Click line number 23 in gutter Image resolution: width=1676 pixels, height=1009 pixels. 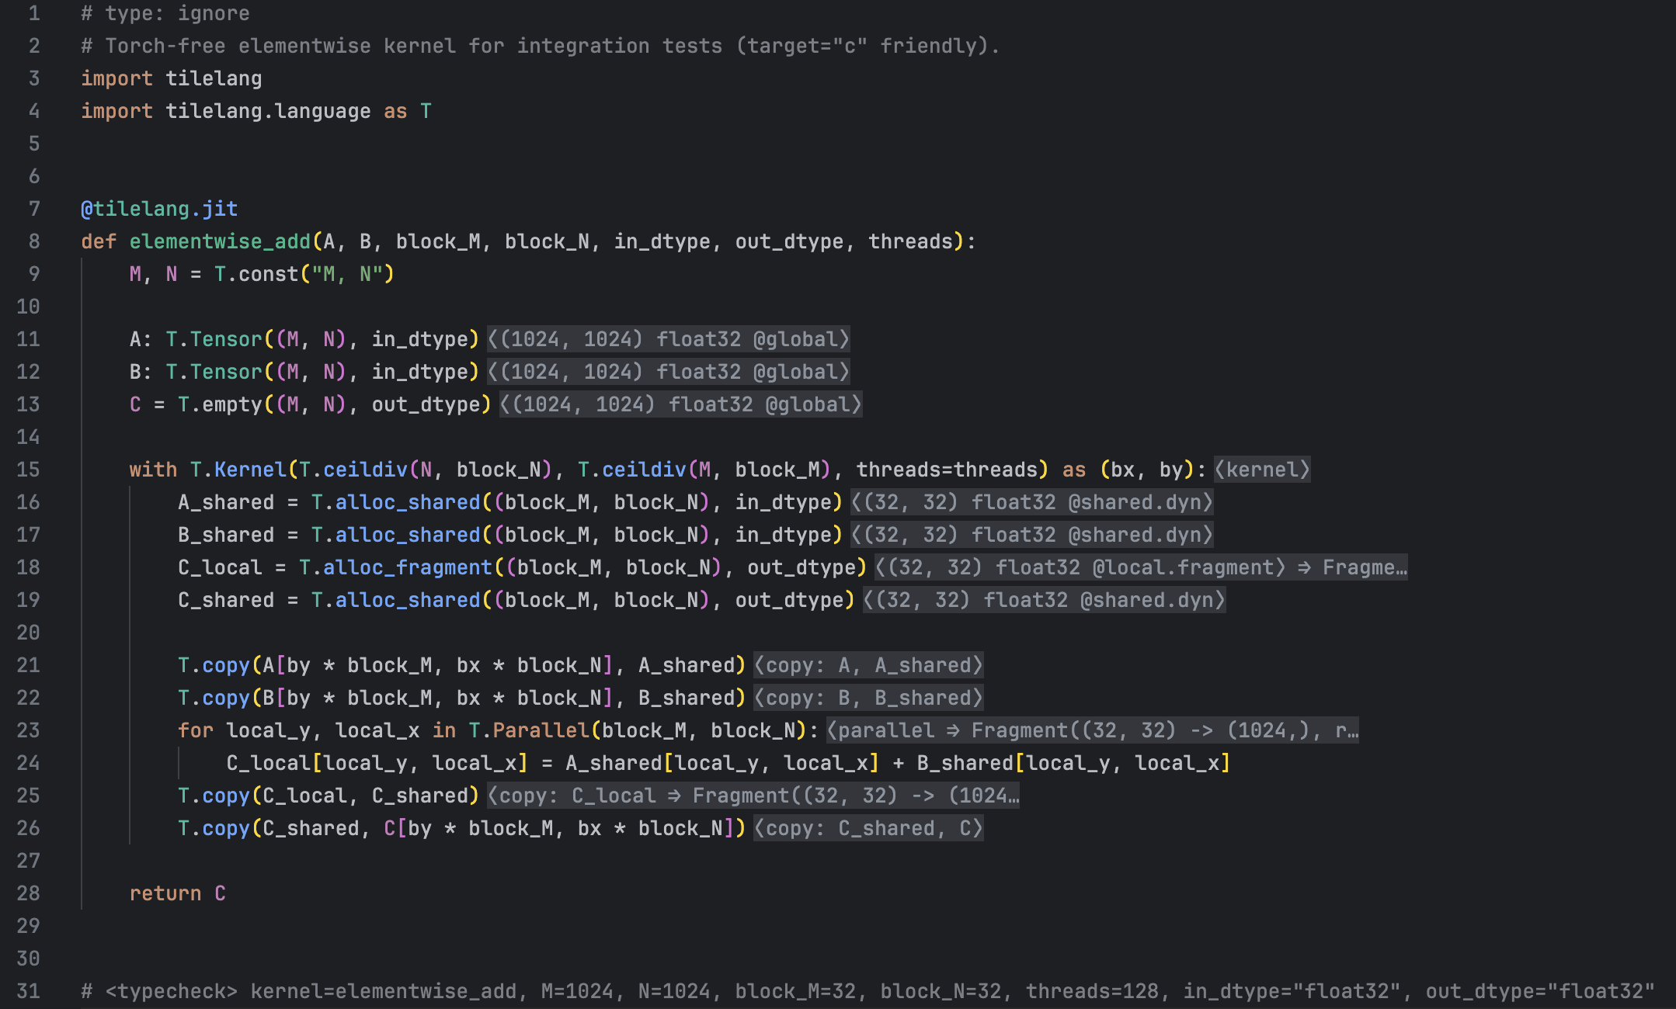[28, 730]
